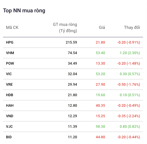Select the HAH stock code
Screen dimensions: 147x144
click(10, 106)
